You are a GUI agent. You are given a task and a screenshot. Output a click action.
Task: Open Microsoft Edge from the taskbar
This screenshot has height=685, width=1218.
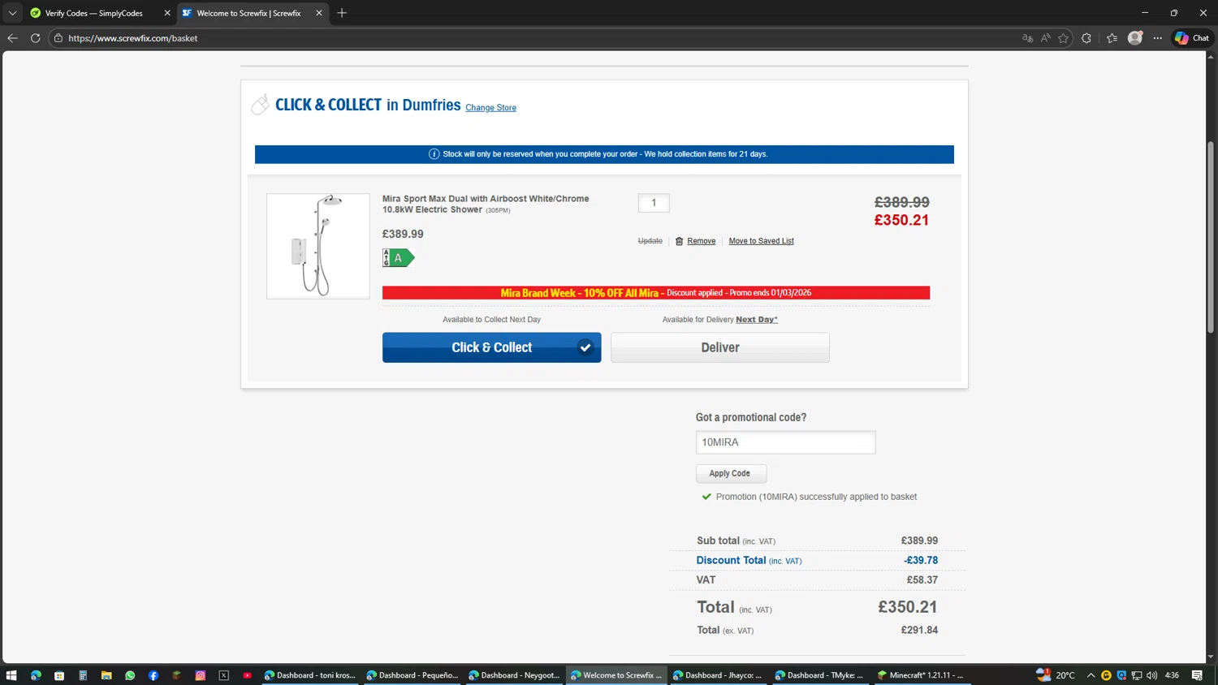[36, 675]
